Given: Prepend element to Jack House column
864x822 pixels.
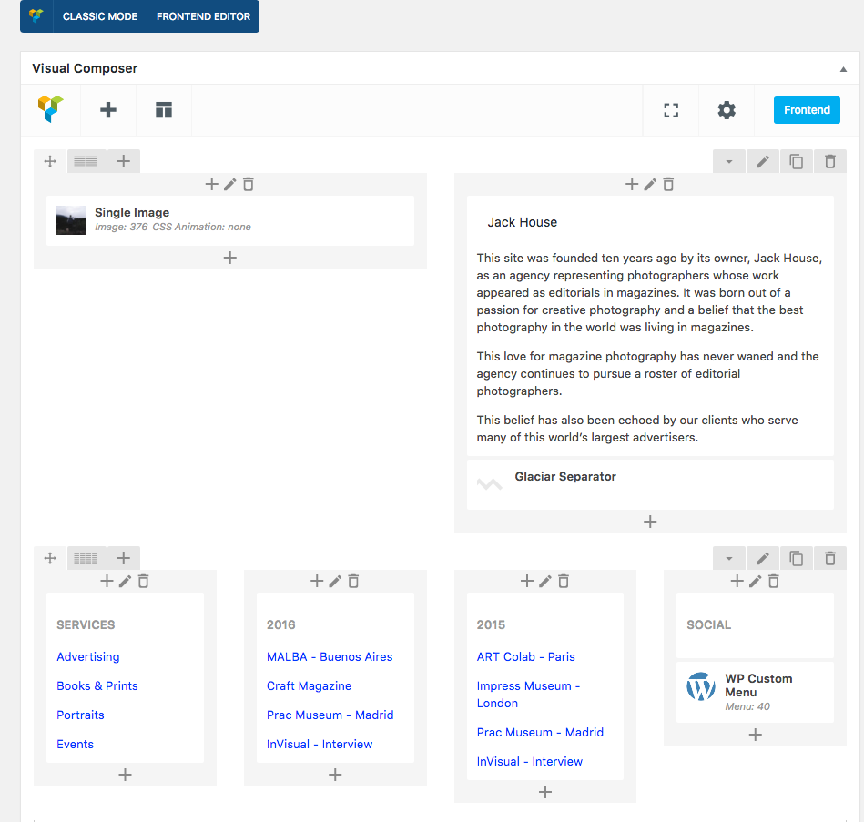Looking at the screenshot, I should [x=632, y=184].
